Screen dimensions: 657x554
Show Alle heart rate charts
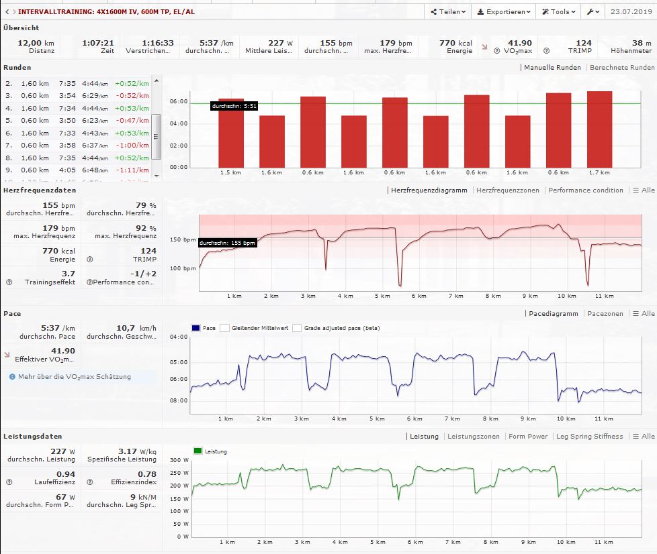click(644, 190)
